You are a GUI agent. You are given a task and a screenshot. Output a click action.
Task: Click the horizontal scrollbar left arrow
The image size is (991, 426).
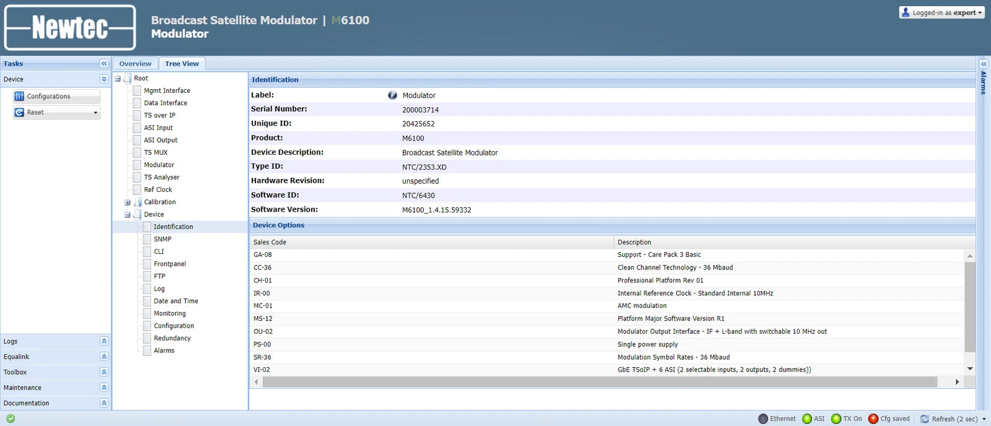256,382
